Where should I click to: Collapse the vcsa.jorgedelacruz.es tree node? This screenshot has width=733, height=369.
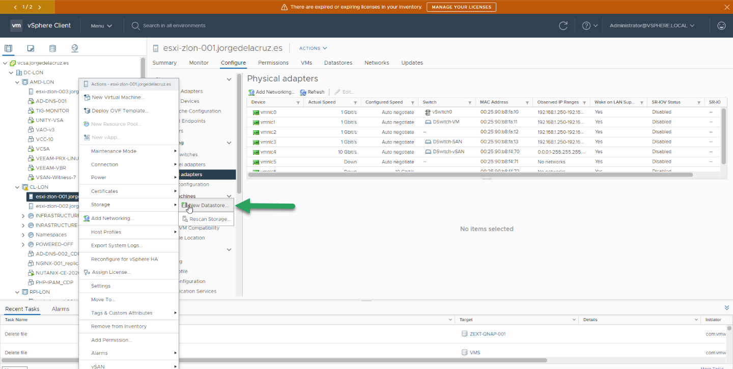click(x=5, y=63)
